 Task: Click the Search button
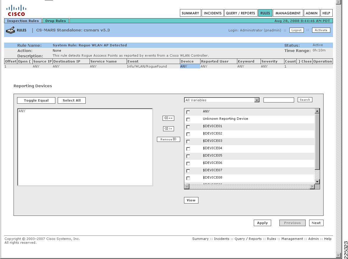pos(305,100)
